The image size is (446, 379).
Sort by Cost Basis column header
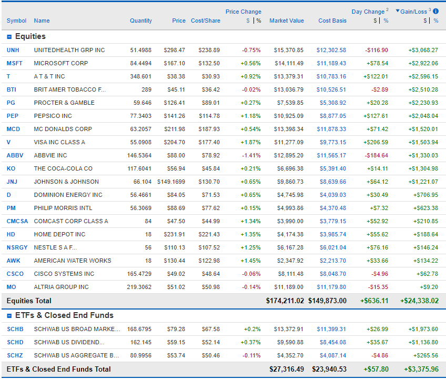[x=332, y=21]
